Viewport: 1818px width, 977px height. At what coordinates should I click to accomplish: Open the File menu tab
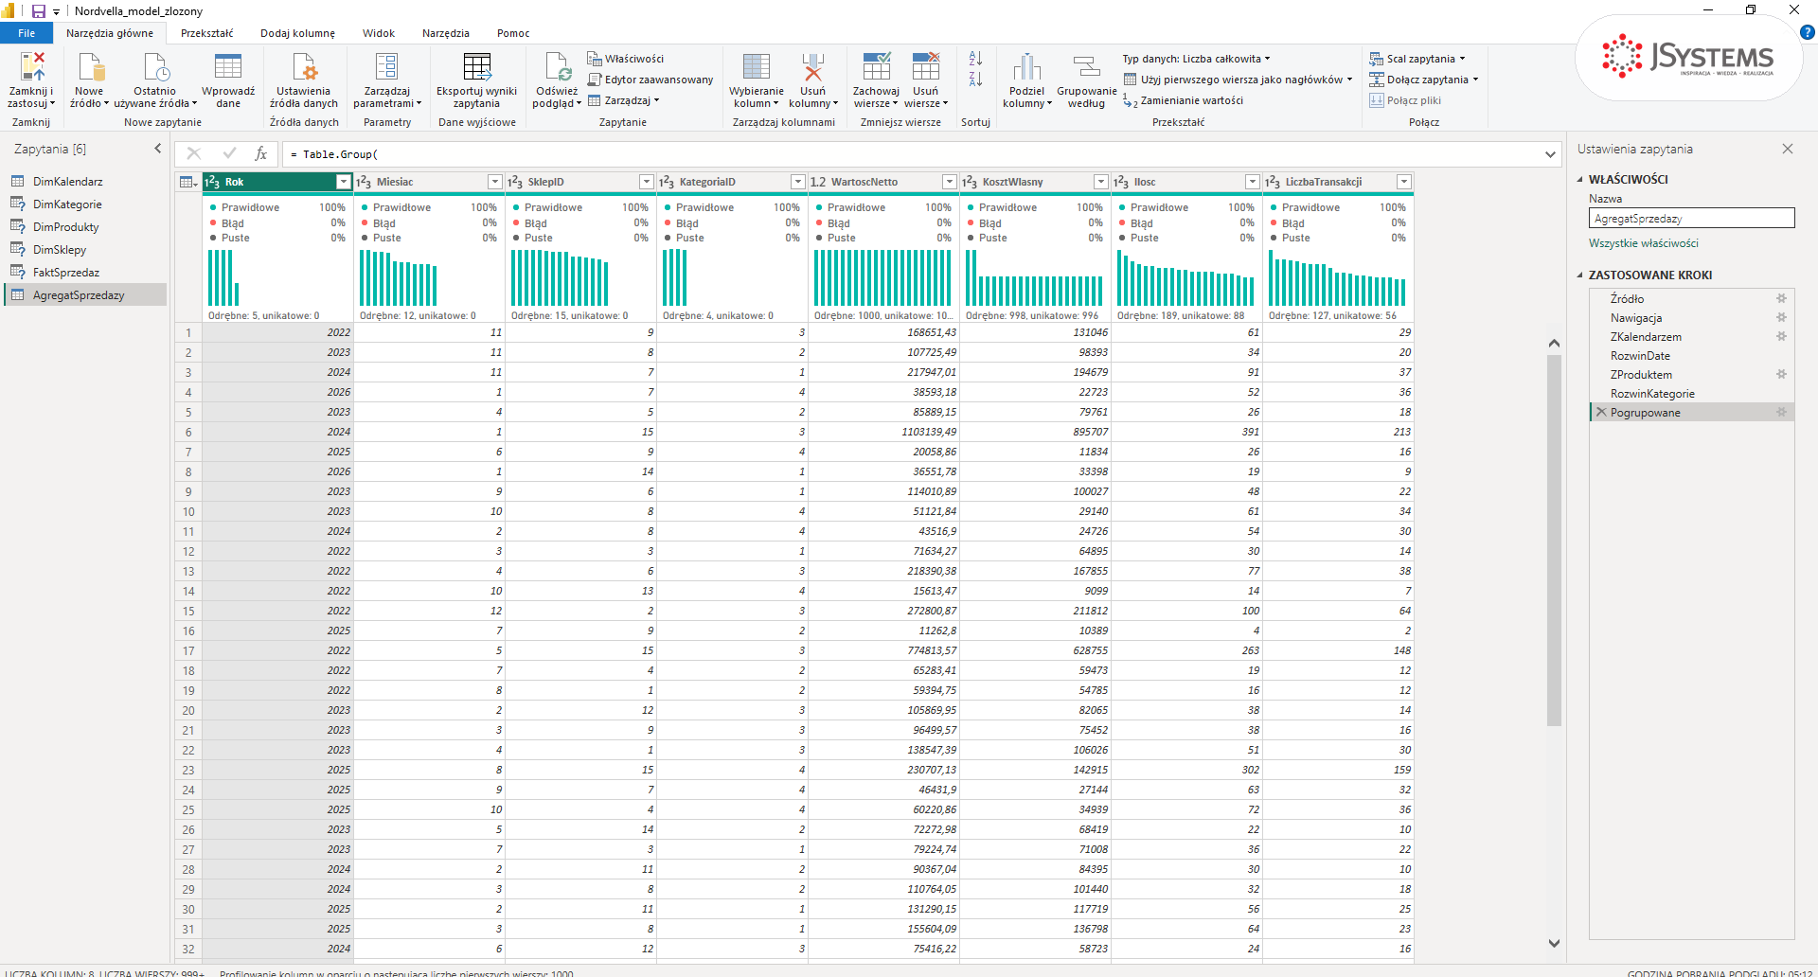tap(27, 33)
